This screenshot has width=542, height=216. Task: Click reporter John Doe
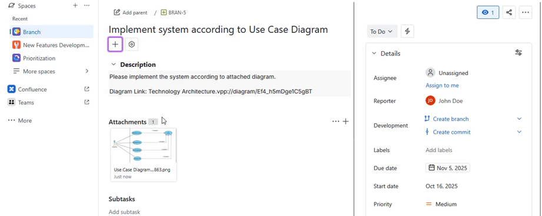coord(444,101)
